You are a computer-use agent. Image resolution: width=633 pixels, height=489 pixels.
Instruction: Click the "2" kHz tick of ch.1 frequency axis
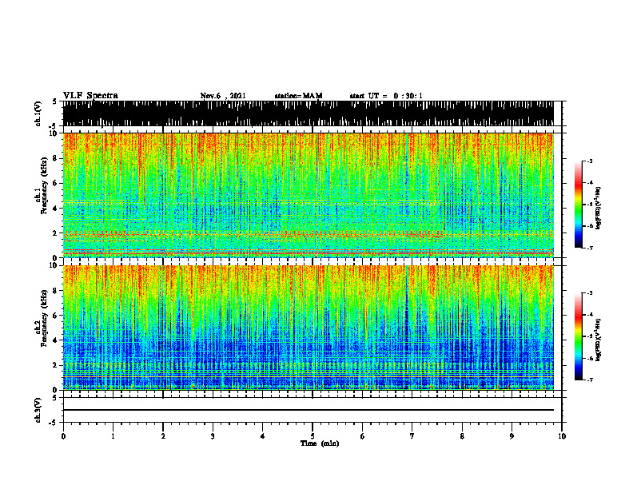coord(56,233)
